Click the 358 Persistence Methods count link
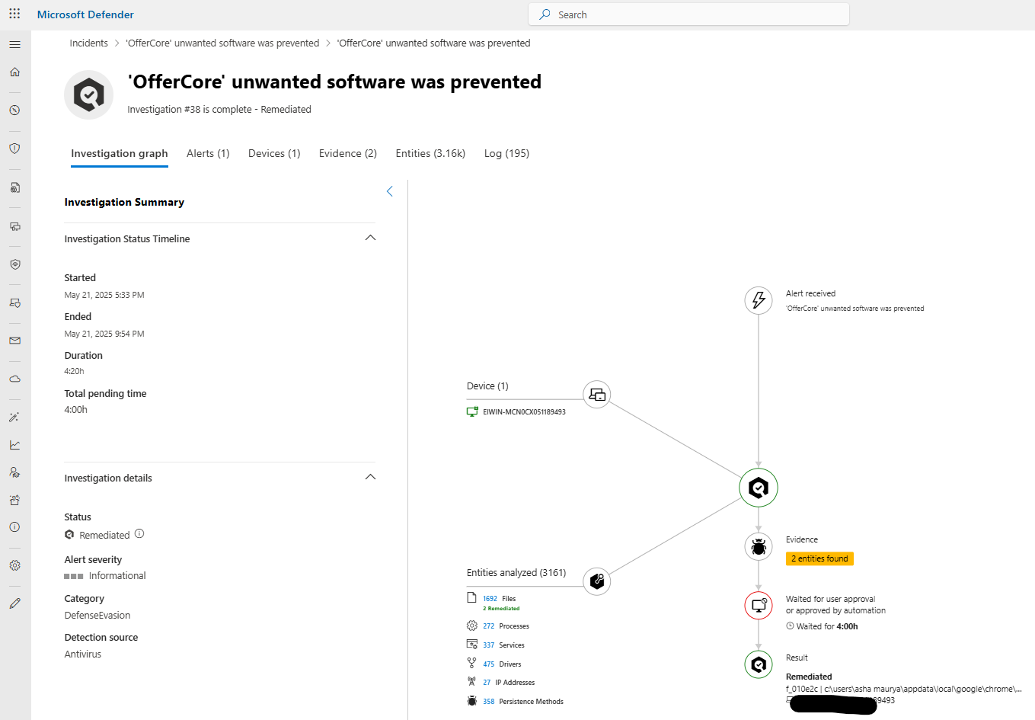The height and width of the screenshot is (720, 1035). click(488, 702)
